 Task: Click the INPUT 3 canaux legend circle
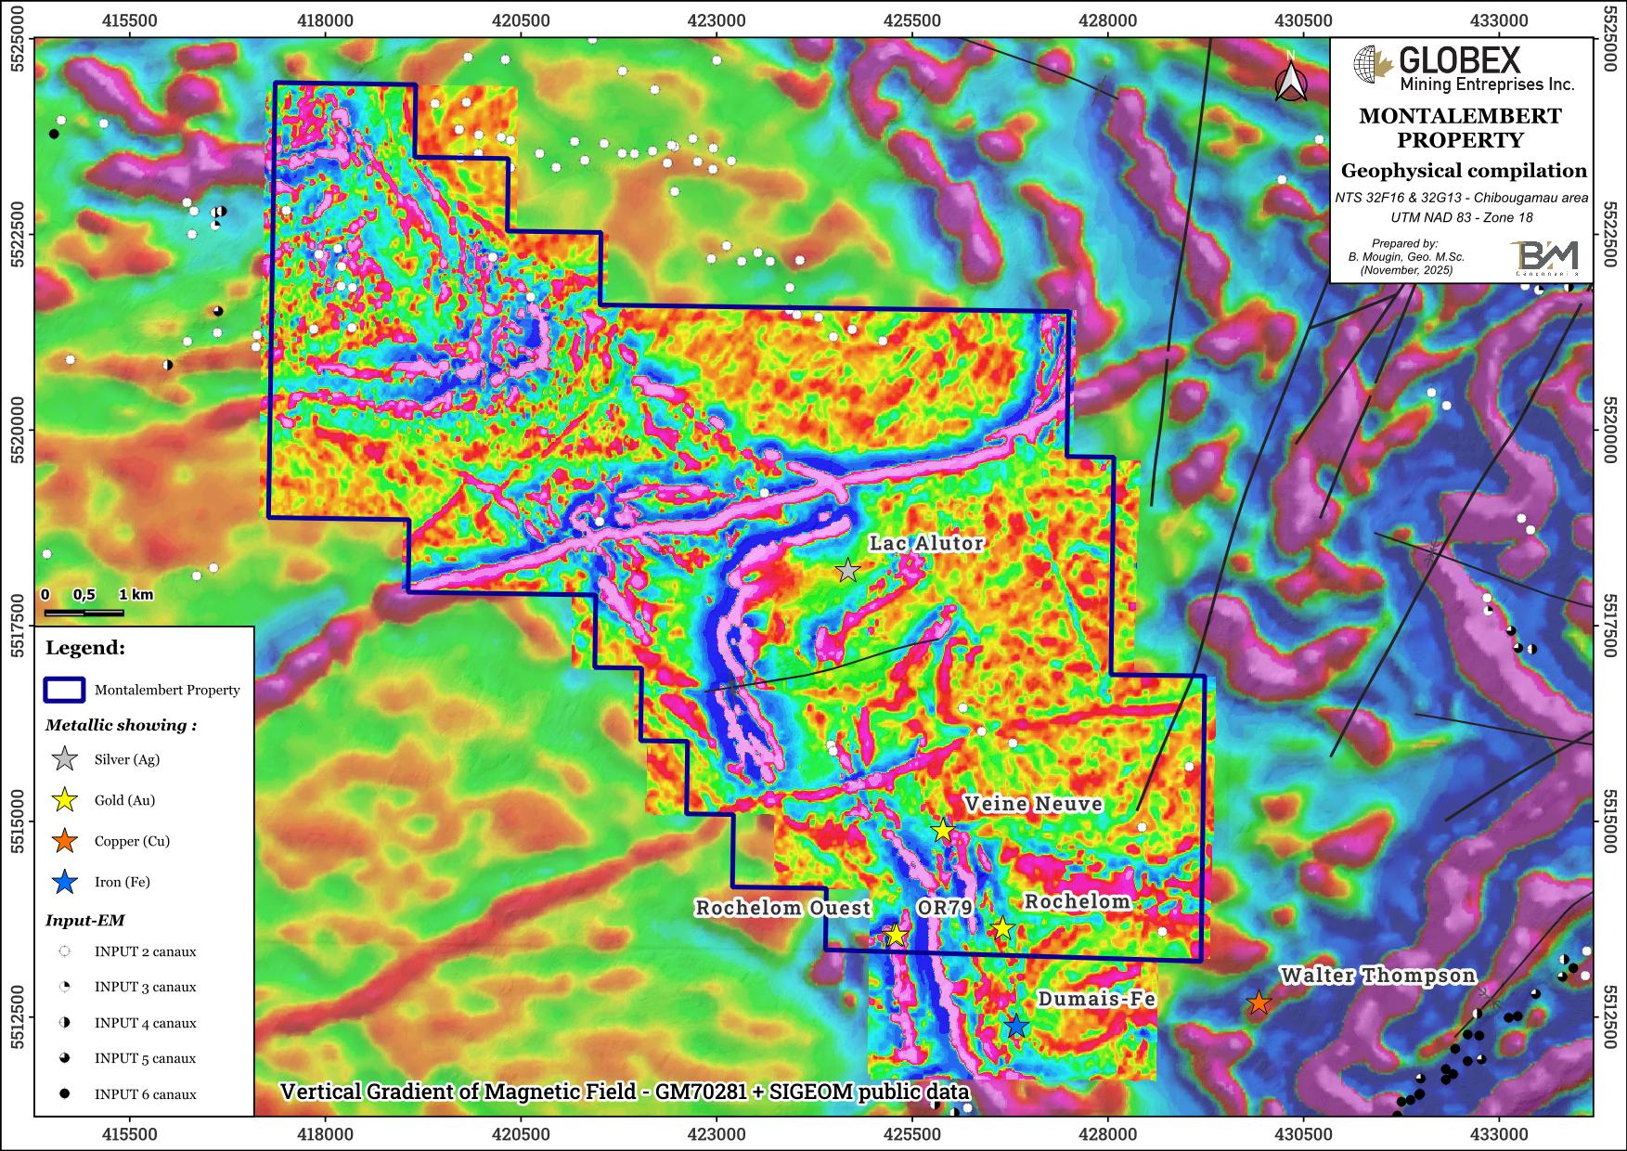tap(64, 987)
